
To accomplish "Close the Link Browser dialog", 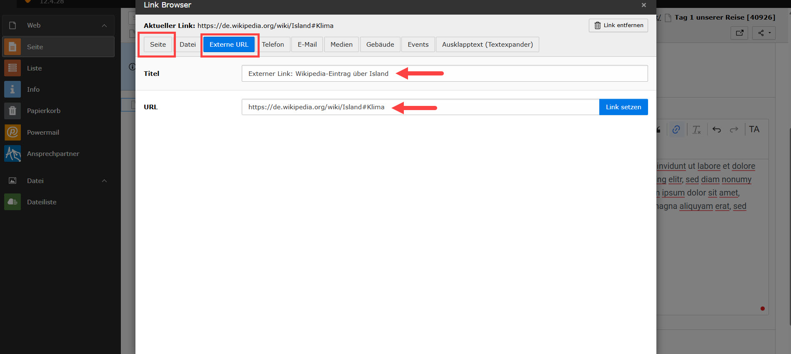I will point(643,5).
